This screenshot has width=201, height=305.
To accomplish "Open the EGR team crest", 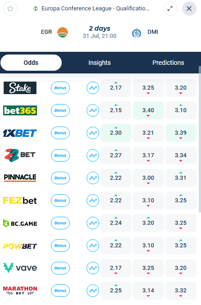I will coord(63,32).
